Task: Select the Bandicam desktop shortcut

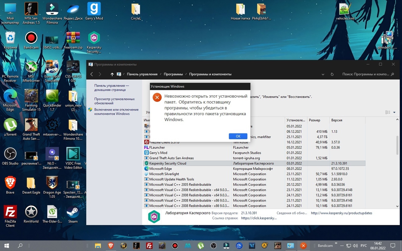Action: click(x=31, y=40)
